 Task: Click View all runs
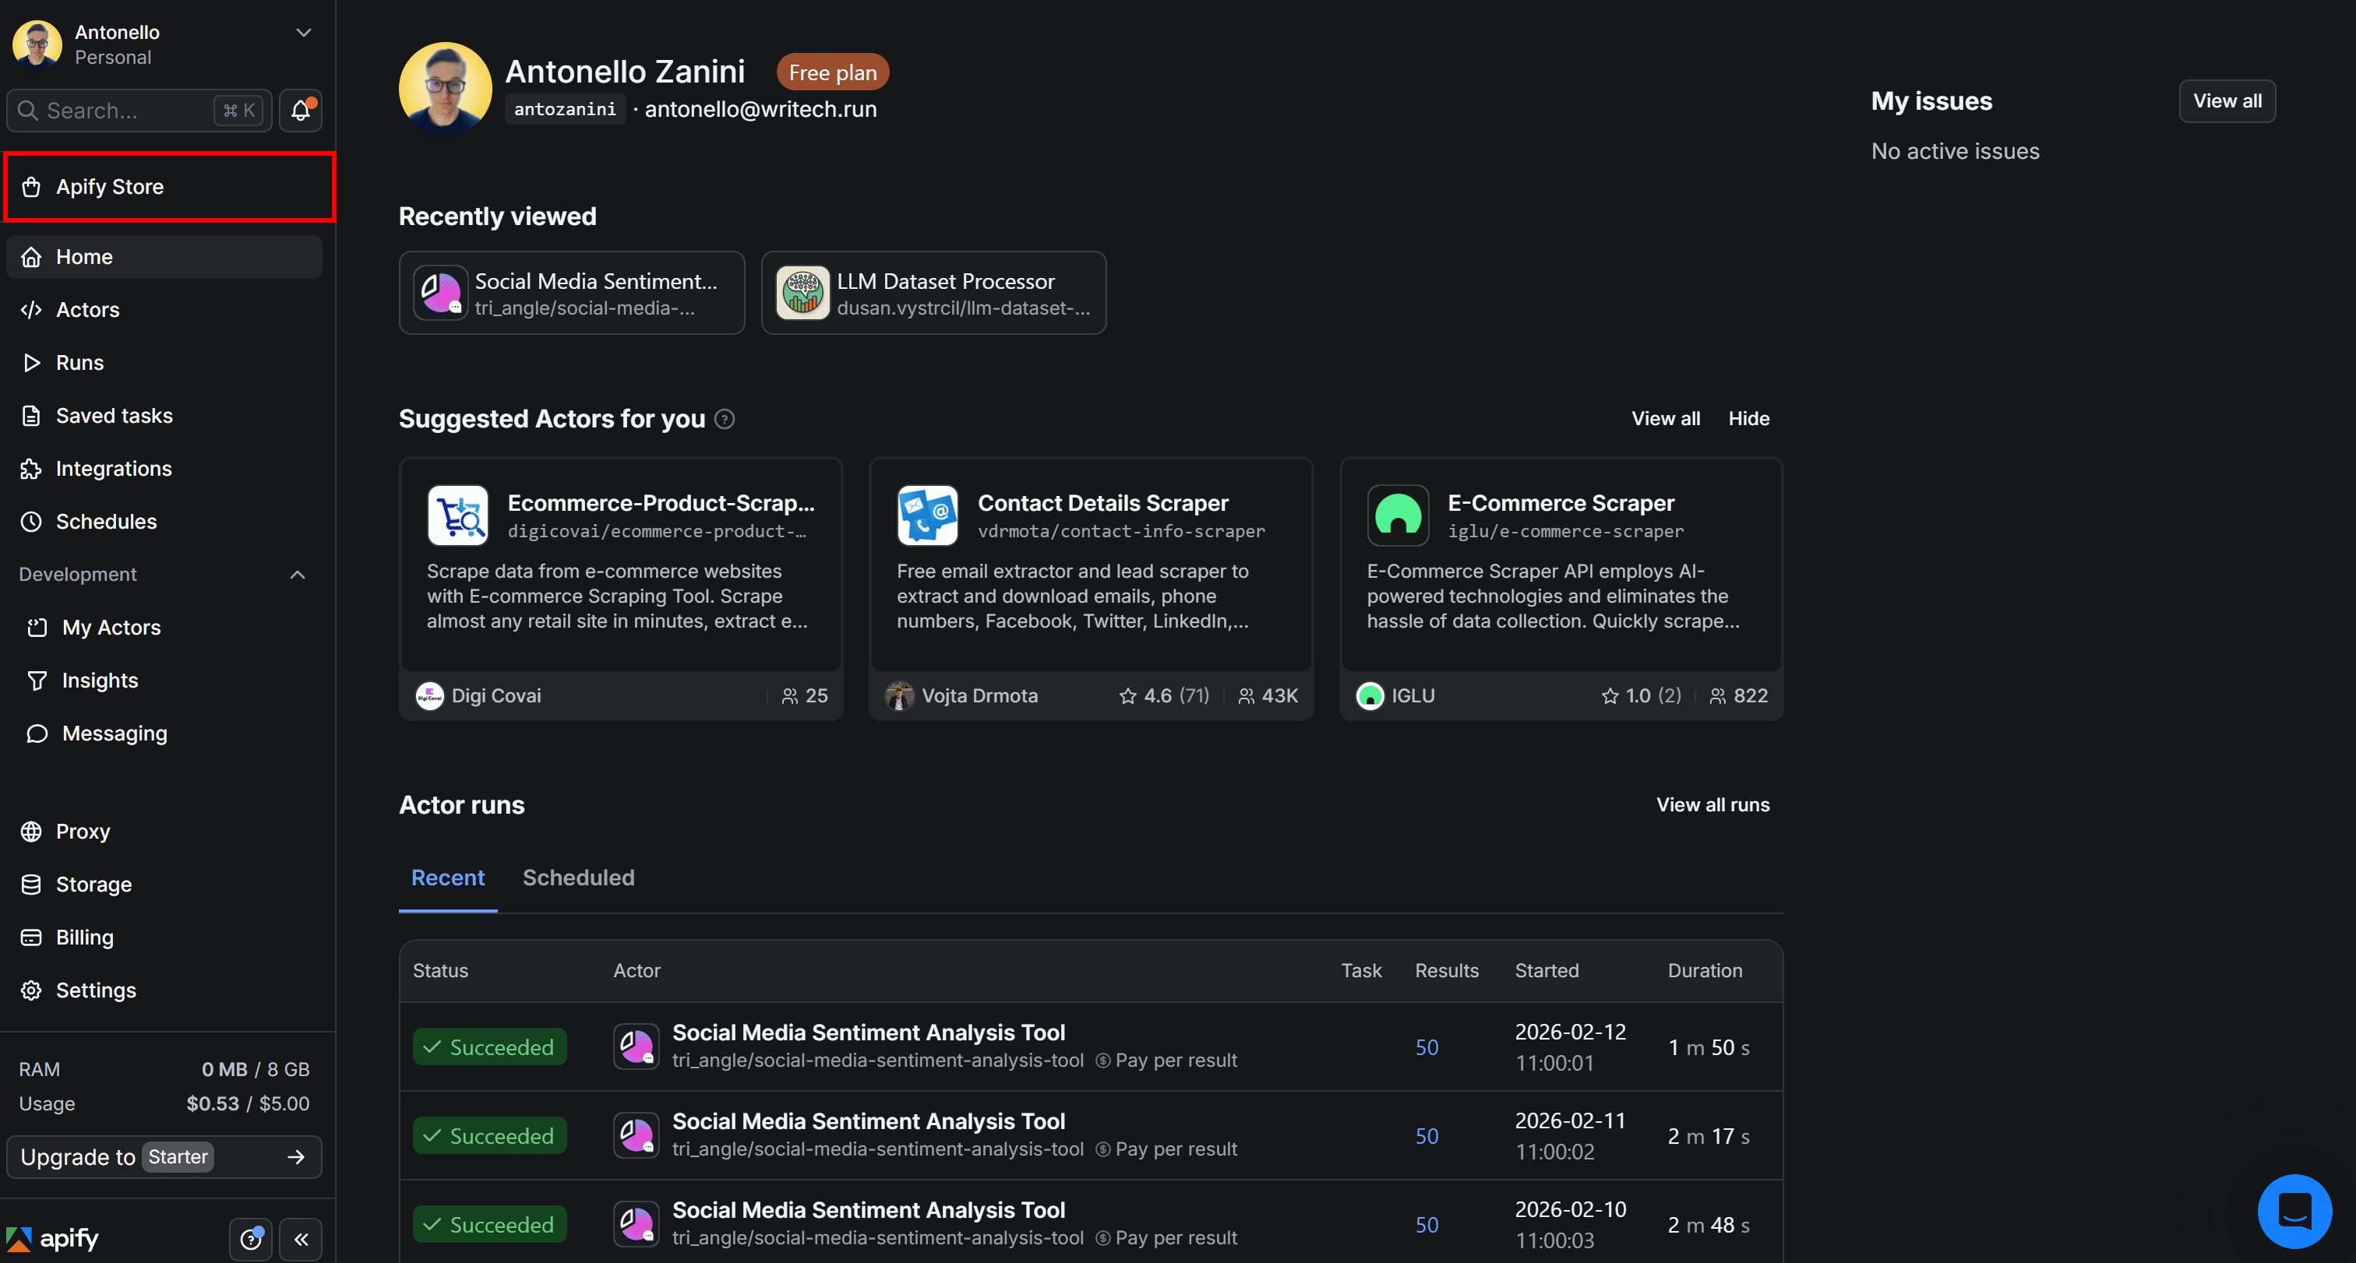point(1712,804)
